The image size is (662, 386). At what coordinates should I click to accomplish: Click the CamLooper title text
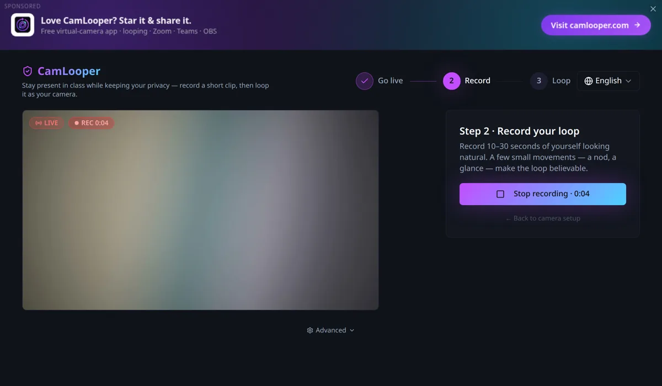69,71
